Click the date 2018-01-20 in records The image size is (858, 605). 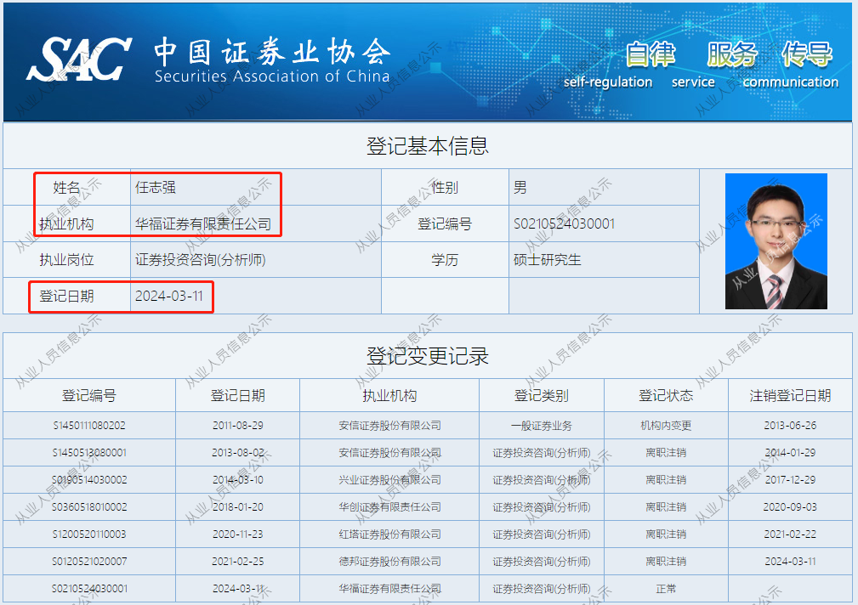237,507
